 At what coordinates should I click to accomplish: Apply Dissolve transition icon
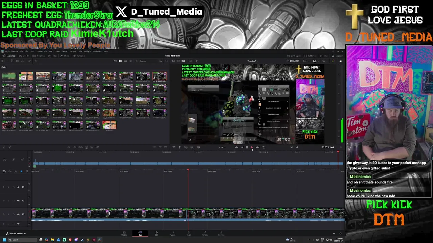coord(160,147)
